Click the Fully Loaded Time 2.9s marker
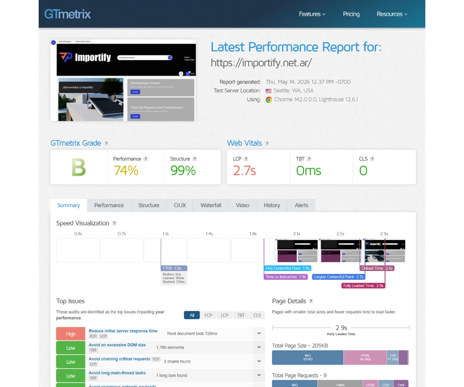 (363, 286)
